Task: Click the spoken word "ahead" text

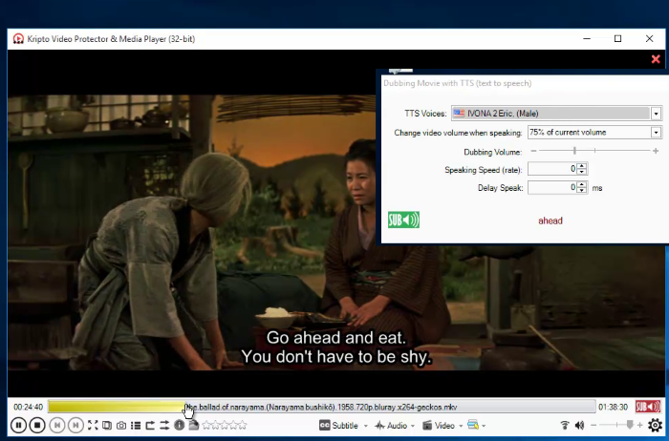Action: (550, 220)
